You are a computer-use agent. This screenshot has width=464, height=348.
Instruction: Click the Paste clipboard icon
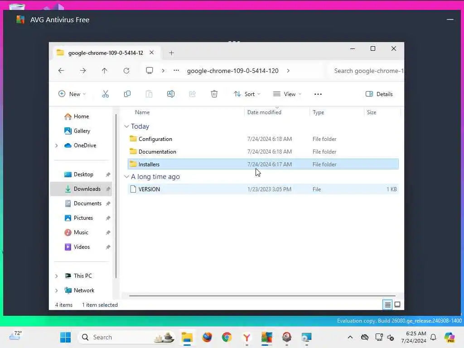[x=149, y=94]
